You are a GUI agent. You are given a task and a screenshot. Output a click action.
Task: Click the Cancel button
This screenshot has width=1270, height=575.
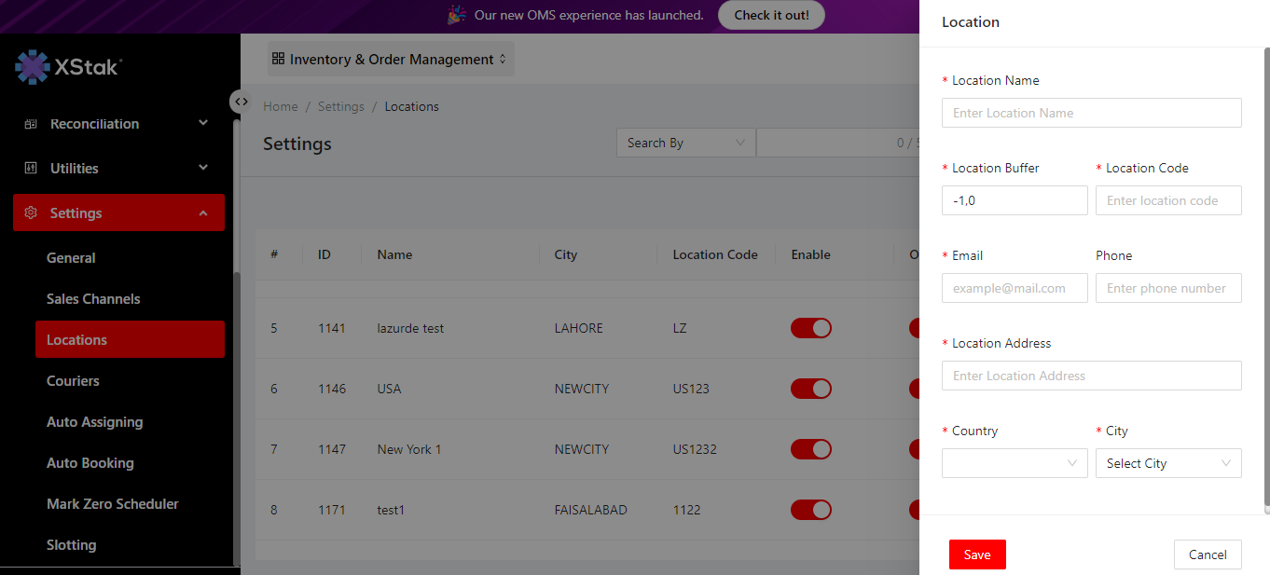pos(1208,554)
